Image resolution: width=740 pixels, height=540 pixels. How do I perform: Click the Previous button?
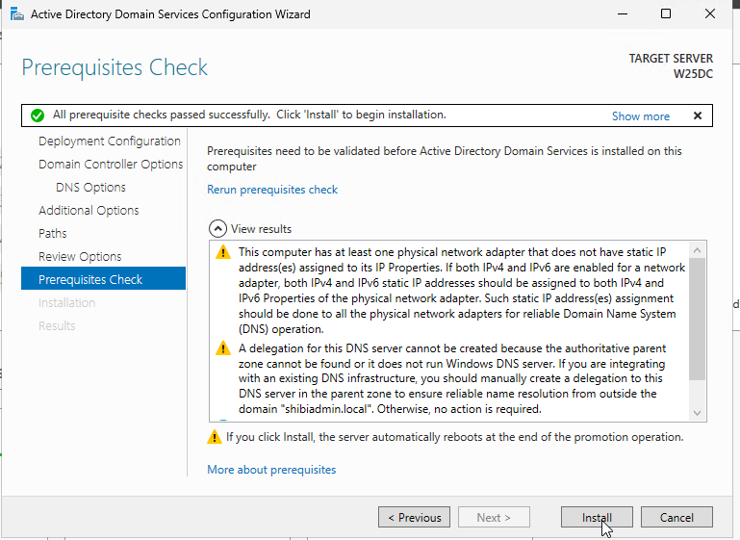414,517
